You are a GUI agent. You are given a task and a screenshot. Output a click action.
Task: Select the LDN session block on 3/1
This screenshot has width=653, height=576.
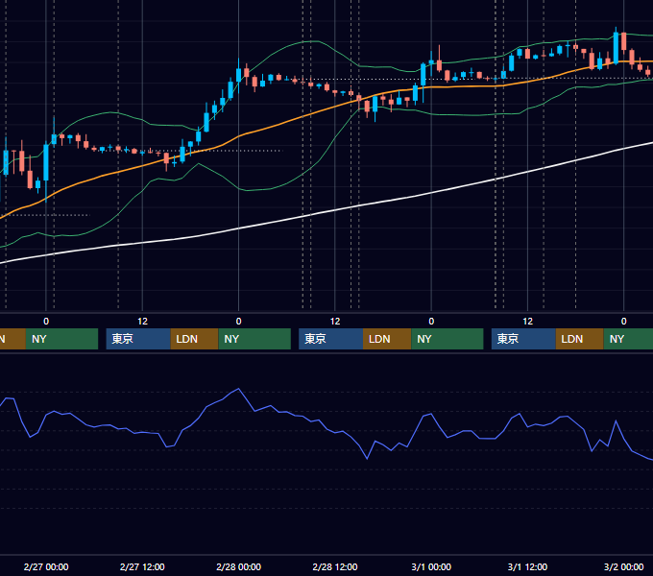click(580, 339)
